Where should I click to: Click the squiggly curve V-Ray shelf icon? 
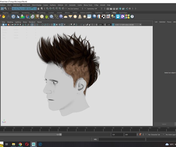[56, 17]
